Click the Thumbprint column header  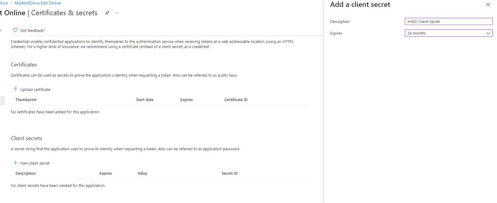click(x=26, y=100)
